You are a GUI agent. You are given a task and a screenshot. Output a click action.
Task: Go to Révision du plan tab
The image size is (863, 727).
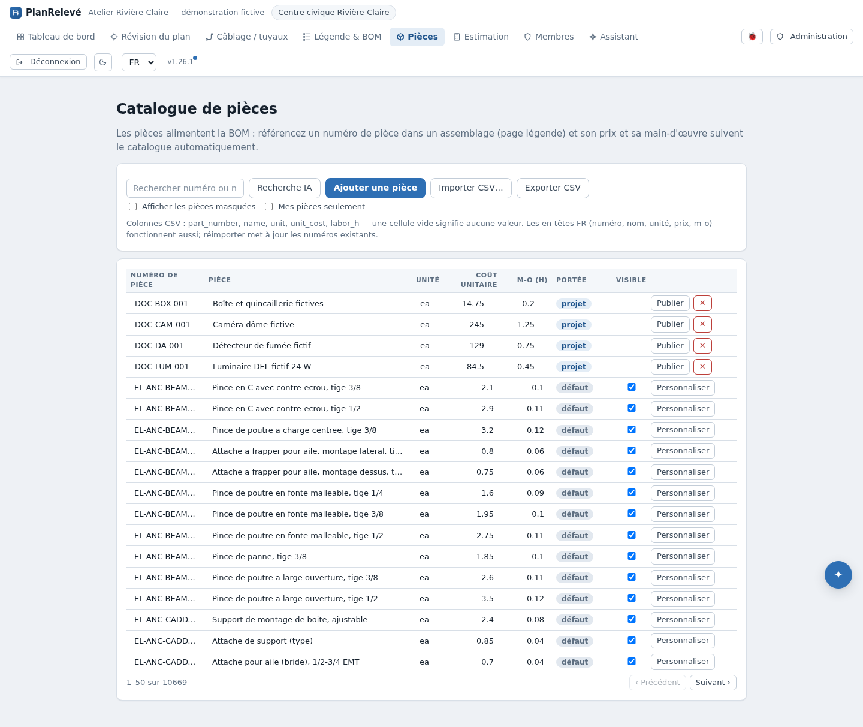point(150,37)
